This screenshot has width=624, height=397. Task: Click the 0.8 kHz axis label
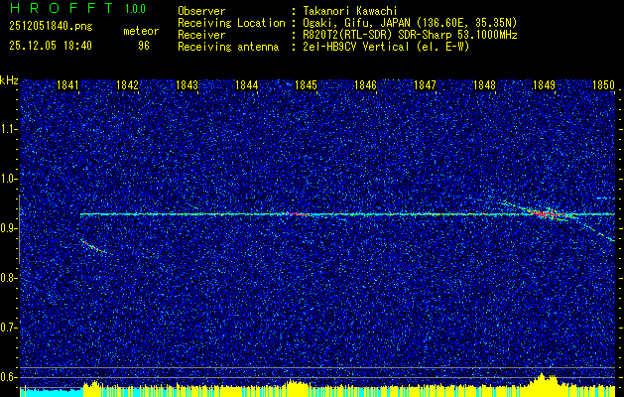tap(8, 278)
